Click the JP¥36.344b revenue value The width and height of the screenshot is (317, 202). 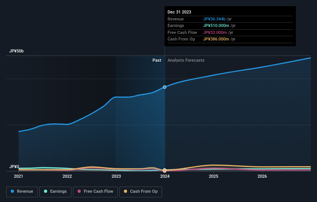pyautogui.click(x=214, y=19)
